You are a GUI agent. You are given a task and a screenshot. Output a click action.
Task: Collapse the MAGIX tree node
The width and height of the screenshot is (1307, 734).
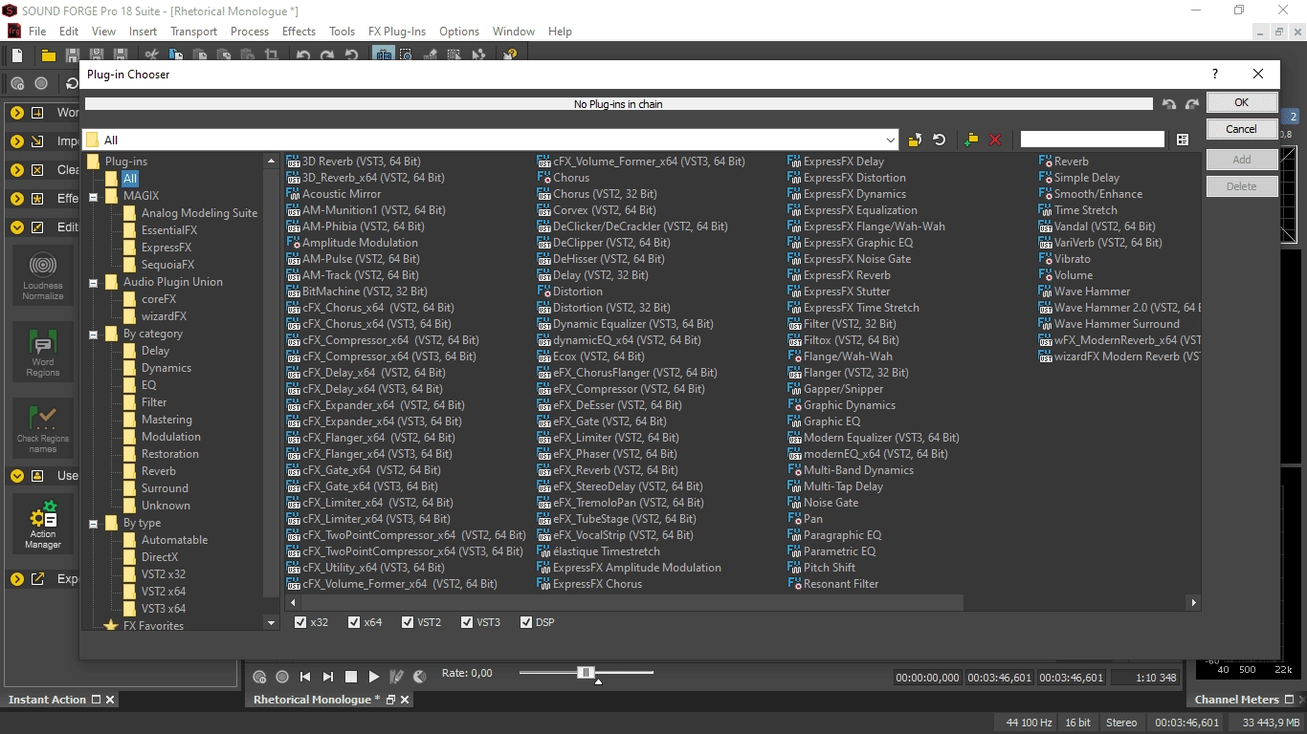94,196
